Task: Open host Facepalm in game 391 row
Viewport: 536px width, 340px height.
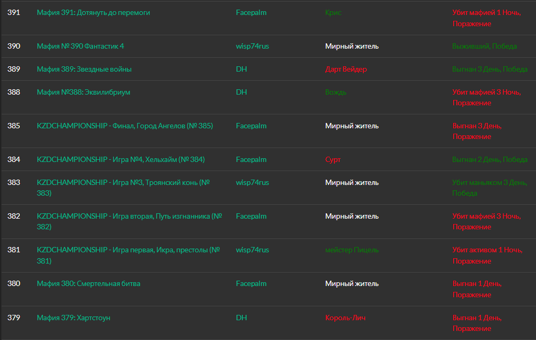Action: [251, 12]
